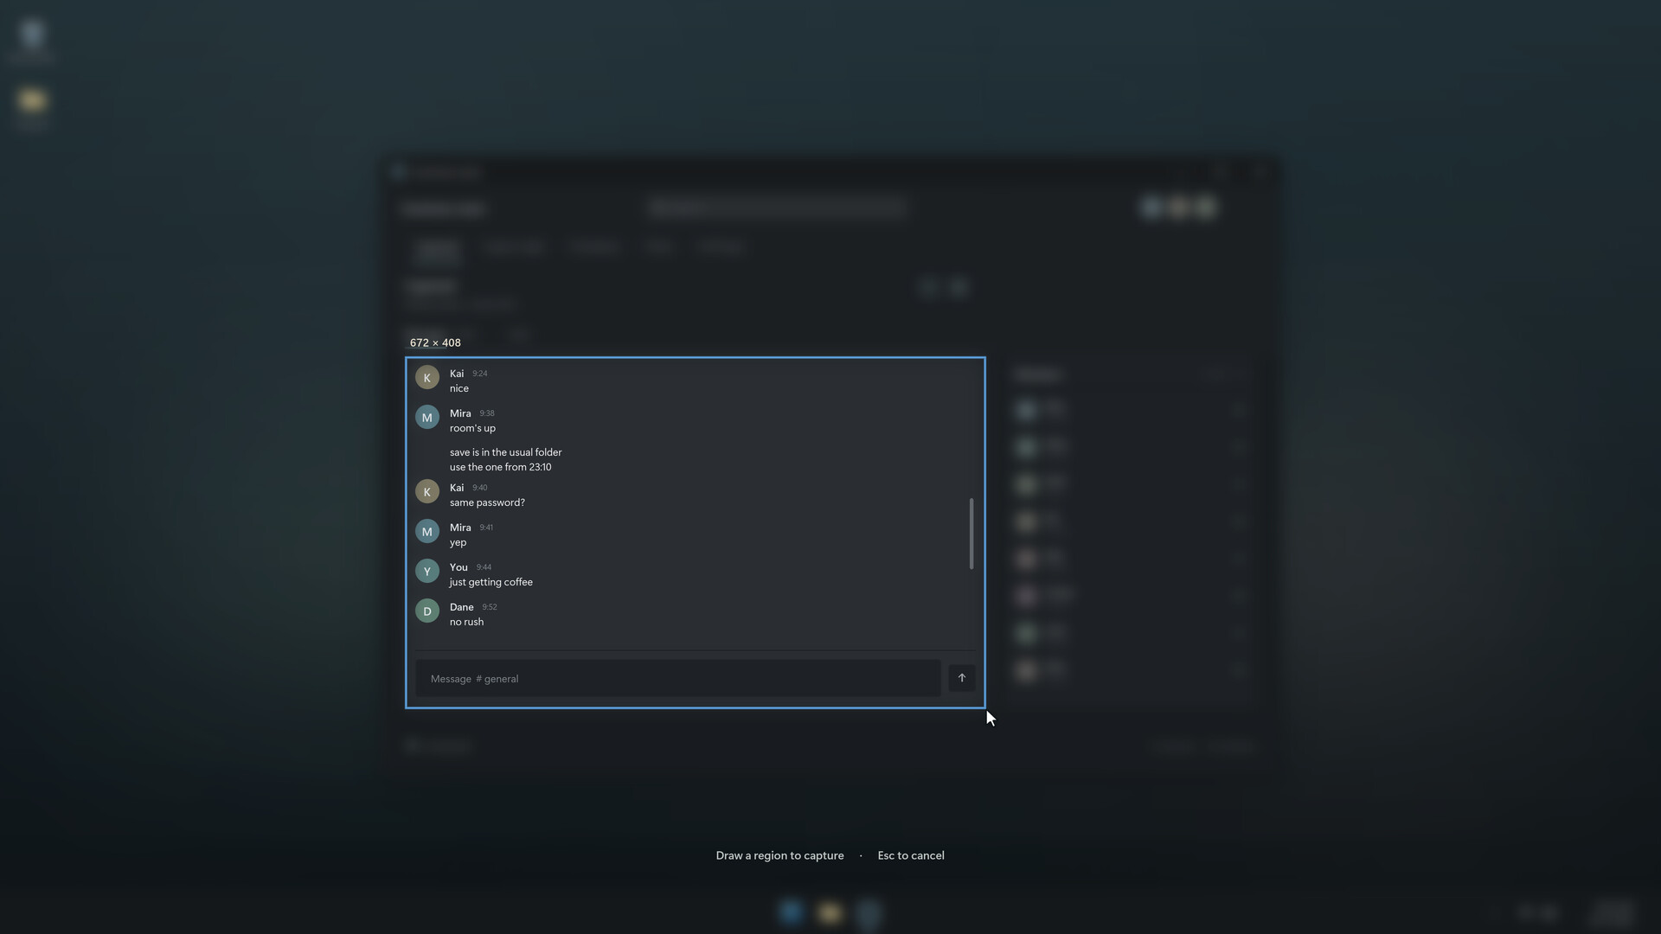Click the message "no rush"

pyautogui.click(x=466, y=622)
